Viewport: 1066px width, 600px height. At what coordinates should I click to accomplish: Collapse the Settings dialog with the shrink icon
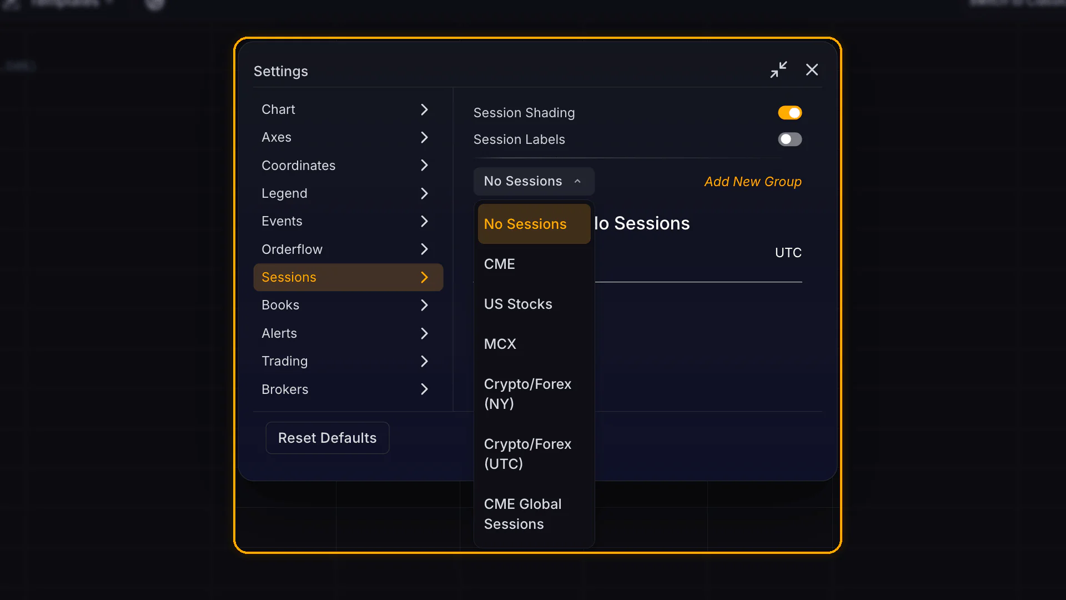click(778, 69)
